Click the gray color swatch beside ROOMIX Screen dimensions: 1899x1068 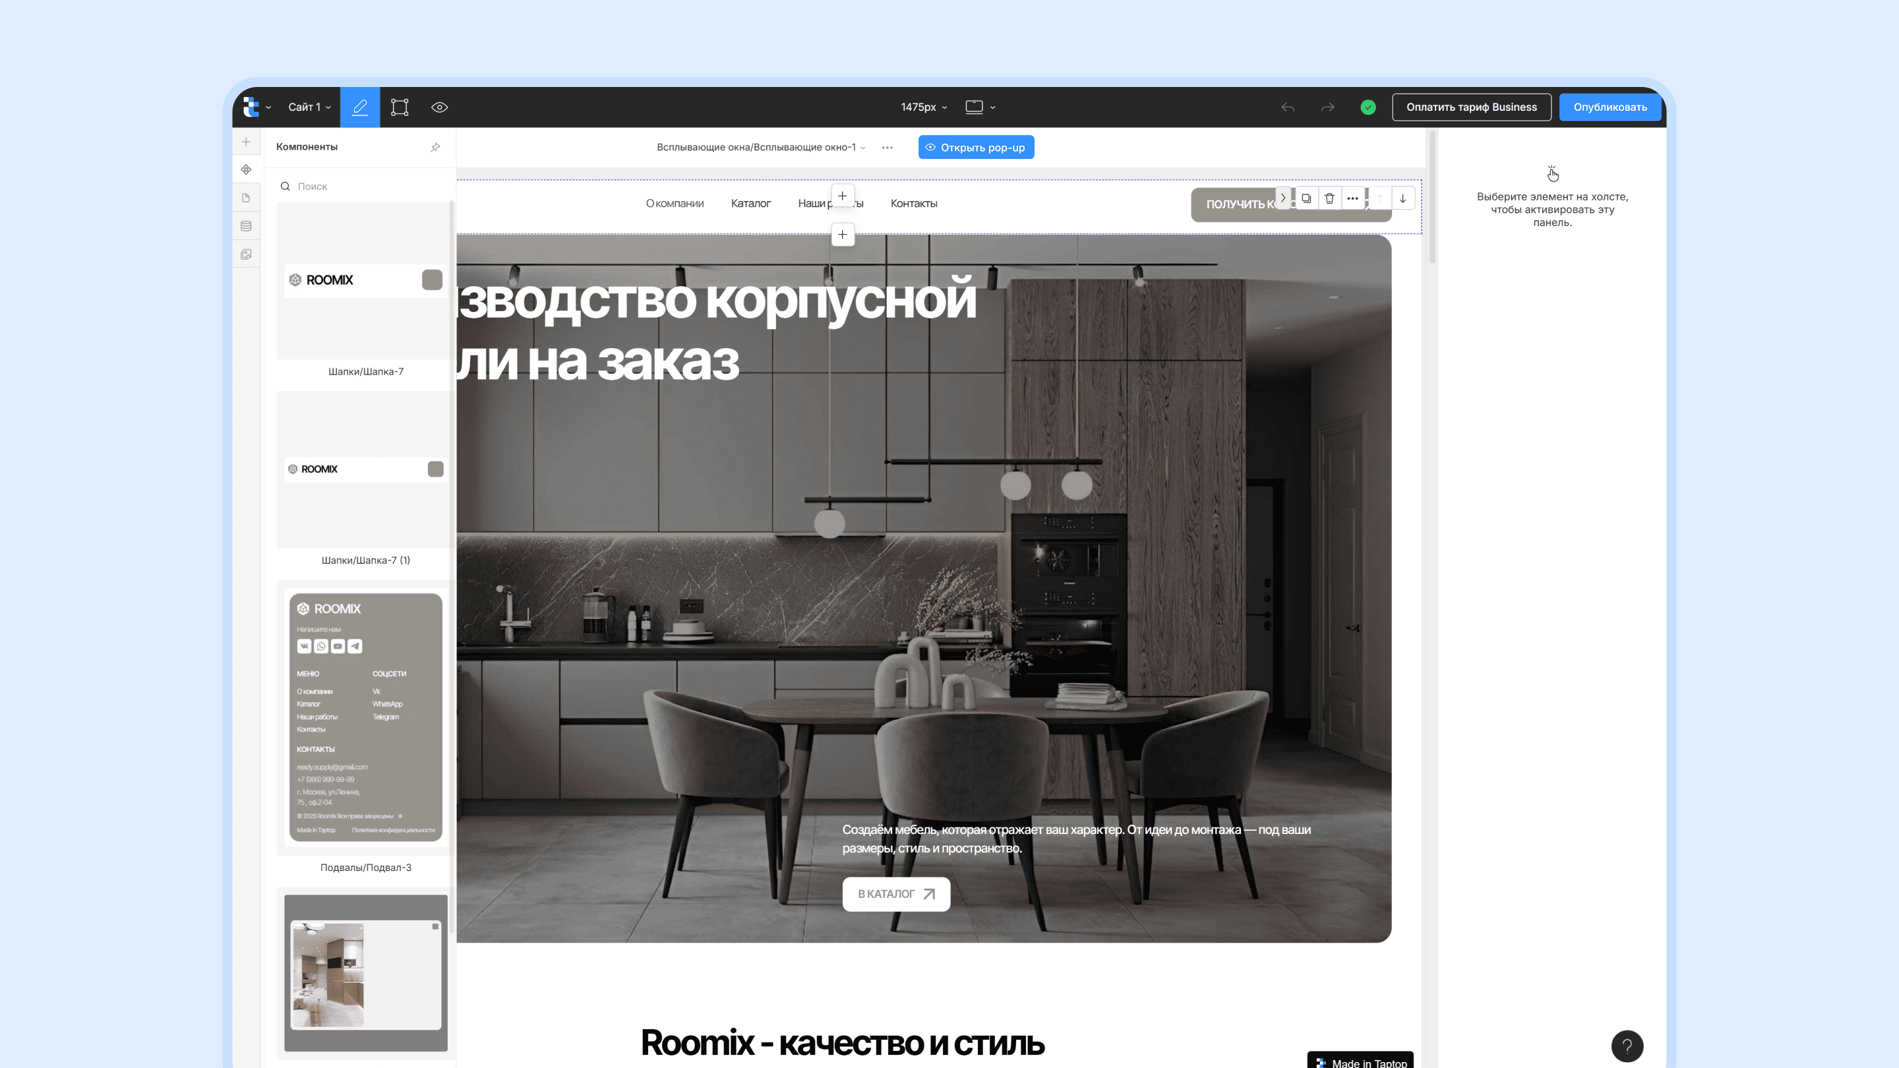[431, 280]
